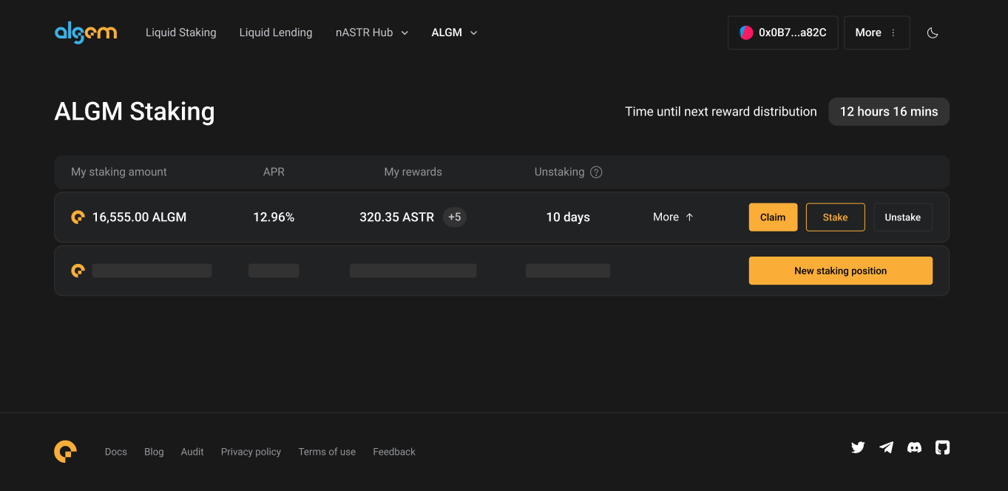Click the APR column header

tap(274, 172)
